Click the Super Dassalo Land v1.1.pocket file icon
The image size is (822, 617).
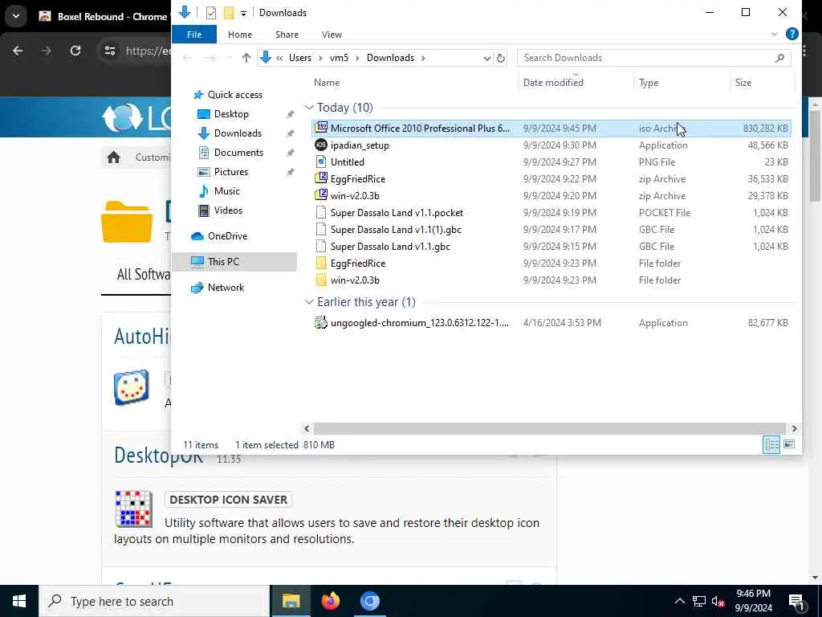coord(321,212)
